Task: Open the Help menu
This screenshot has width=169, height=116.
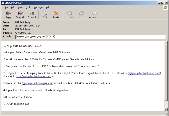Action: pos(48,7)
